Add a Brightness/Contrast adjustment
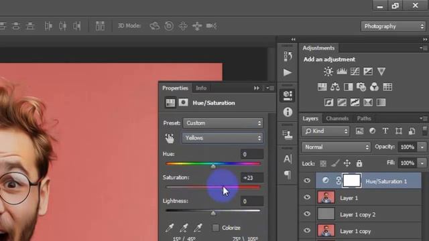This screenshot has width=429, height=241. 328,72
